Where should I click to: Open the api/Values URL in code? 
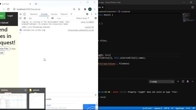pyautogui.click(x=107, y=64)
